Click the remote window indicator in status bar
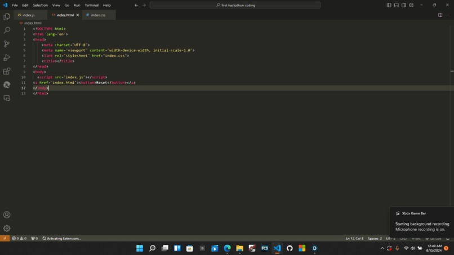Image resolution: width=454 pixels, height=255 pixels. click(x=5, y=239)
